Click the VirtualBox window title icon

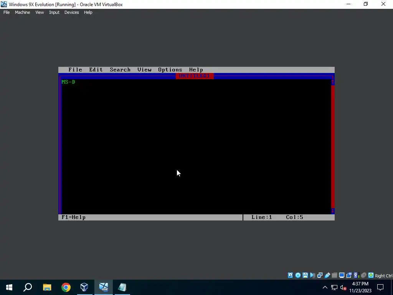click(4, 4)
